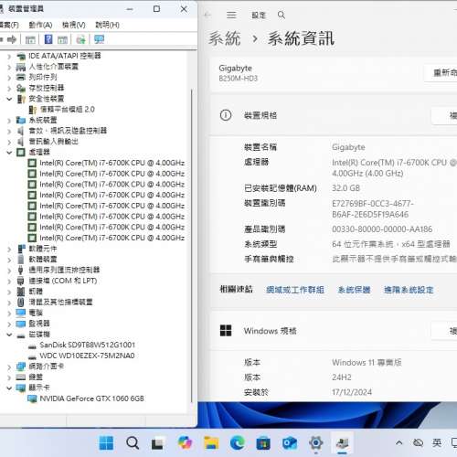Viewport: 457px width, 457px height.
Task: Click the scan for hardware changes monitor icon
Action: [99, 39]
